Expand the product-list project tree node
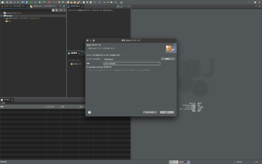 (x=2, y=13)
